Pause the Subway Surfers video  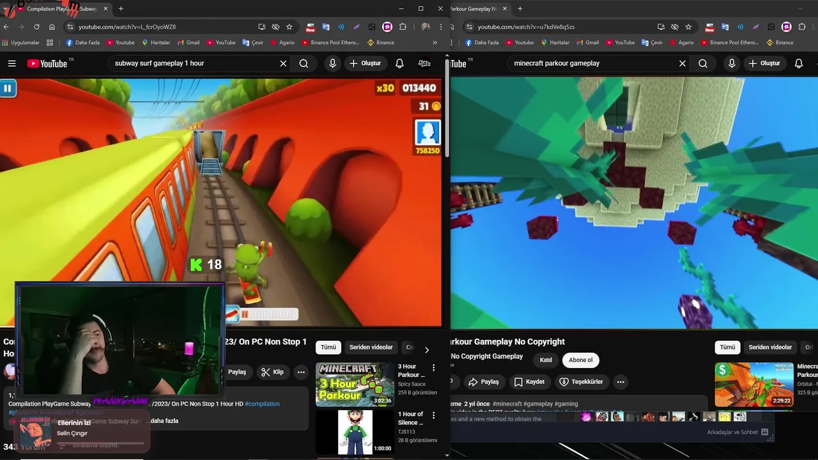[7, 88]
